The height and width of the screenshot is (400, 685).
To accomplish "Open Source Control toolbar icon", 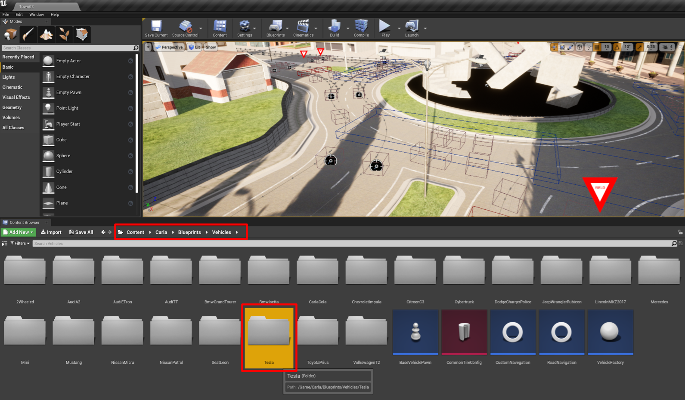I will click(x=185, y=29).
